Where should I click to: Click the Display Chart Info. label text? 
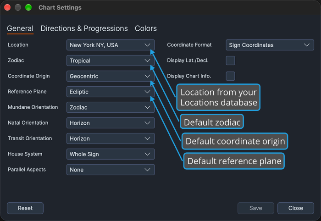tap(189, 76)
